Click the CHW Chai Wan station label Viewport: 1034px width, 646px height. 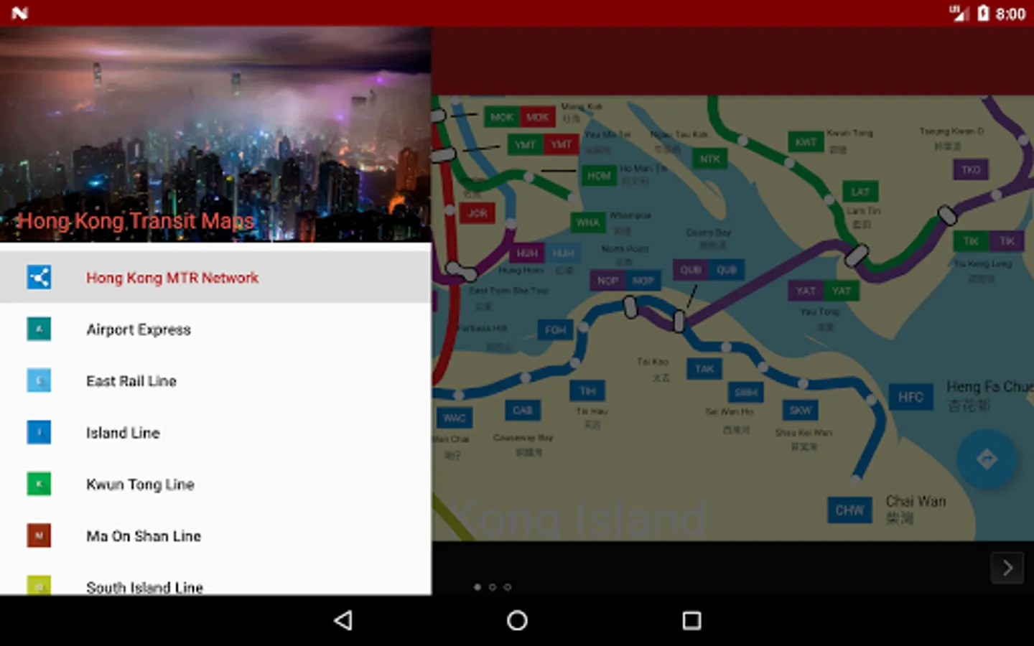click(x=849, y=510)
